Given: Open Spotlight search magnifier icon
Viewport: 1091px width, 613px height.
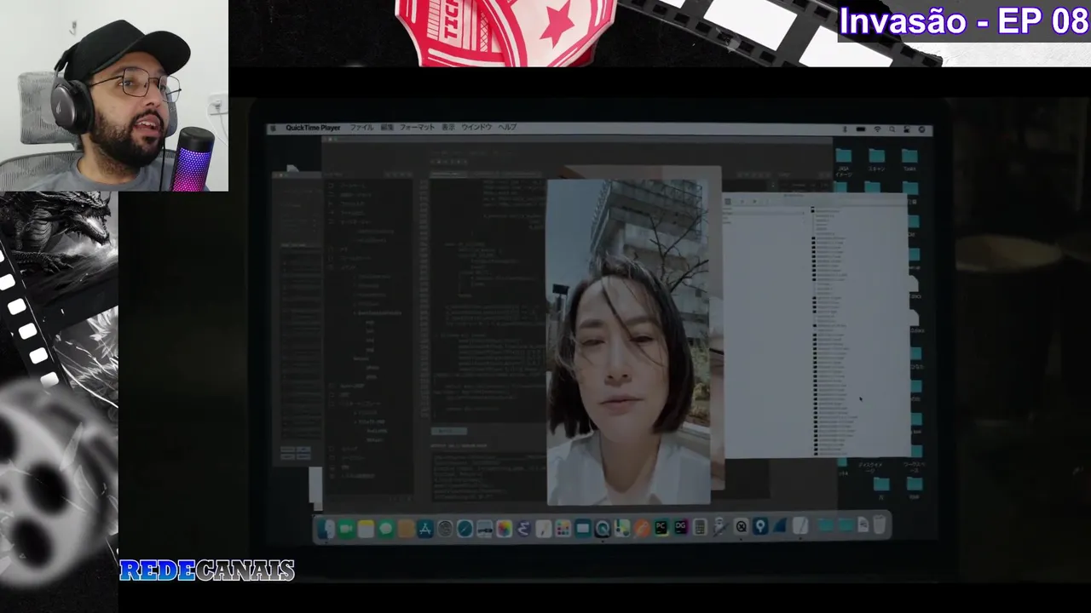Looking at the screenshot, I should [892, 129].
